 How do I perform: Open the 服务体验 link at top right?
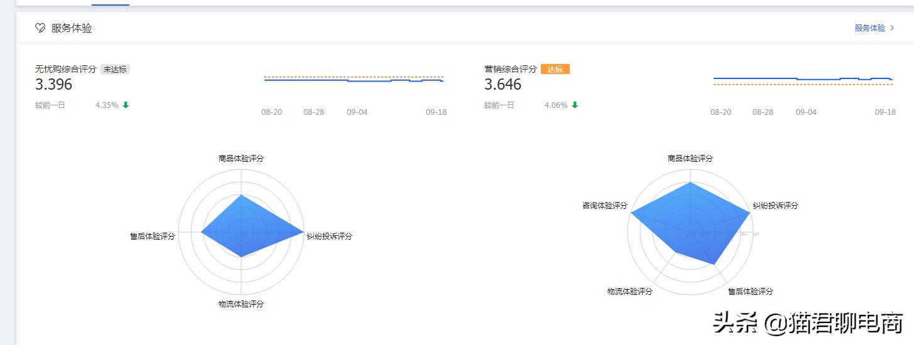pos(869,28)
